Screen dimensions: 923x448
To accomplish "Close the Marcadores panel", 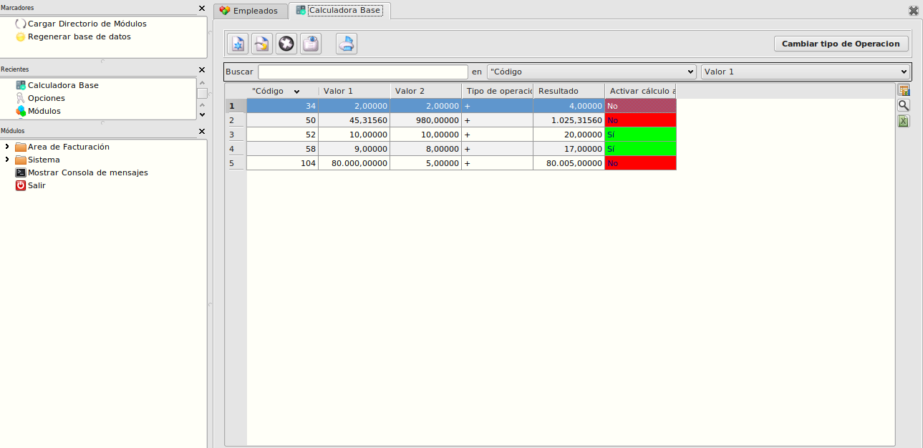I will tap(202, 8).
